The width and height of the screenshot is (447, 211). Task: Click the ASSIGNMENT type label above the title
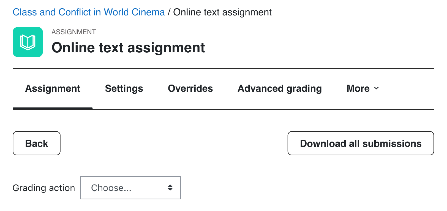(74, 32)
